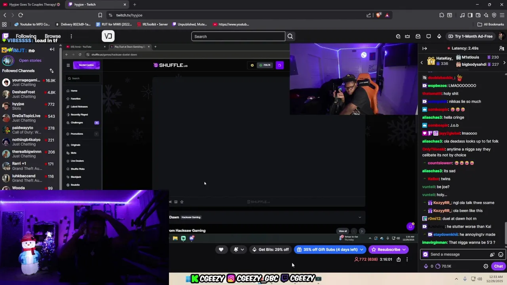The image size is (507, 285).
Task: Open the browser hamburger main menu
Action: [x=502, y=15]
